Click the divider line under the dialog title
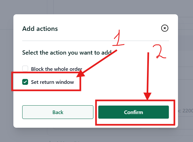Viewport: 193px width, 142px height. coord(96,41)
